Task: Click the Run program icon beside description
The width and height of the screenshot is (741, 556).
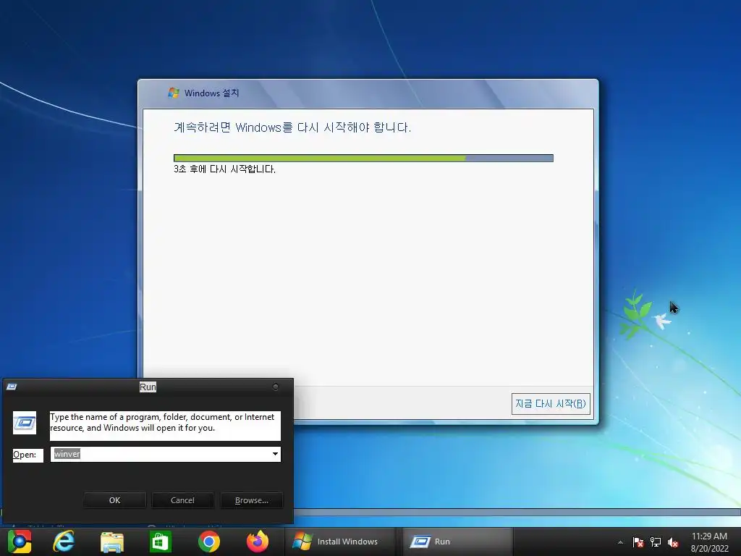Action: (25, 423)
